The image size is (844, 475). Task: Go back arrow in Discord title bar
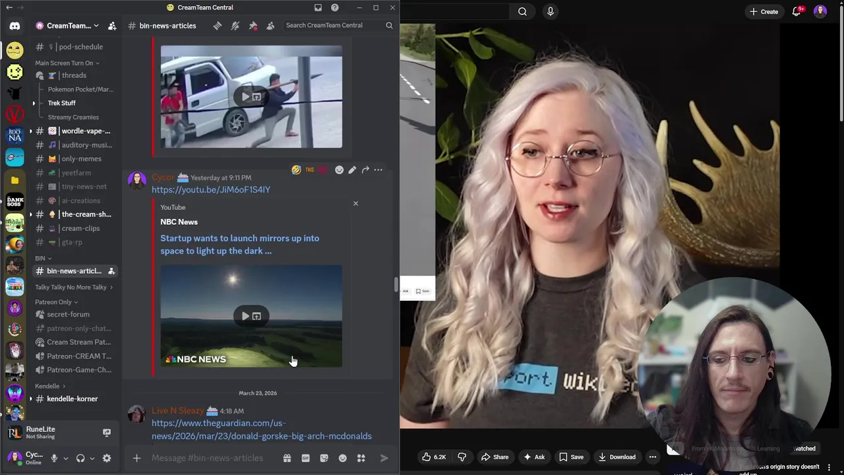tap(9, 7)
